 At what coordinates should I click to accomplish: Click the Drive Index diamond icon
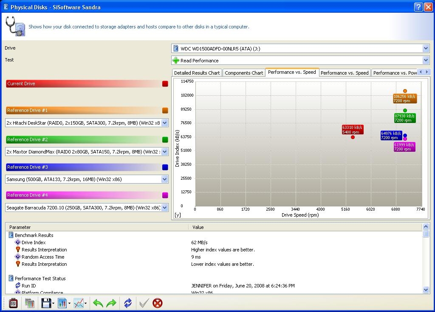click(18, 242)
